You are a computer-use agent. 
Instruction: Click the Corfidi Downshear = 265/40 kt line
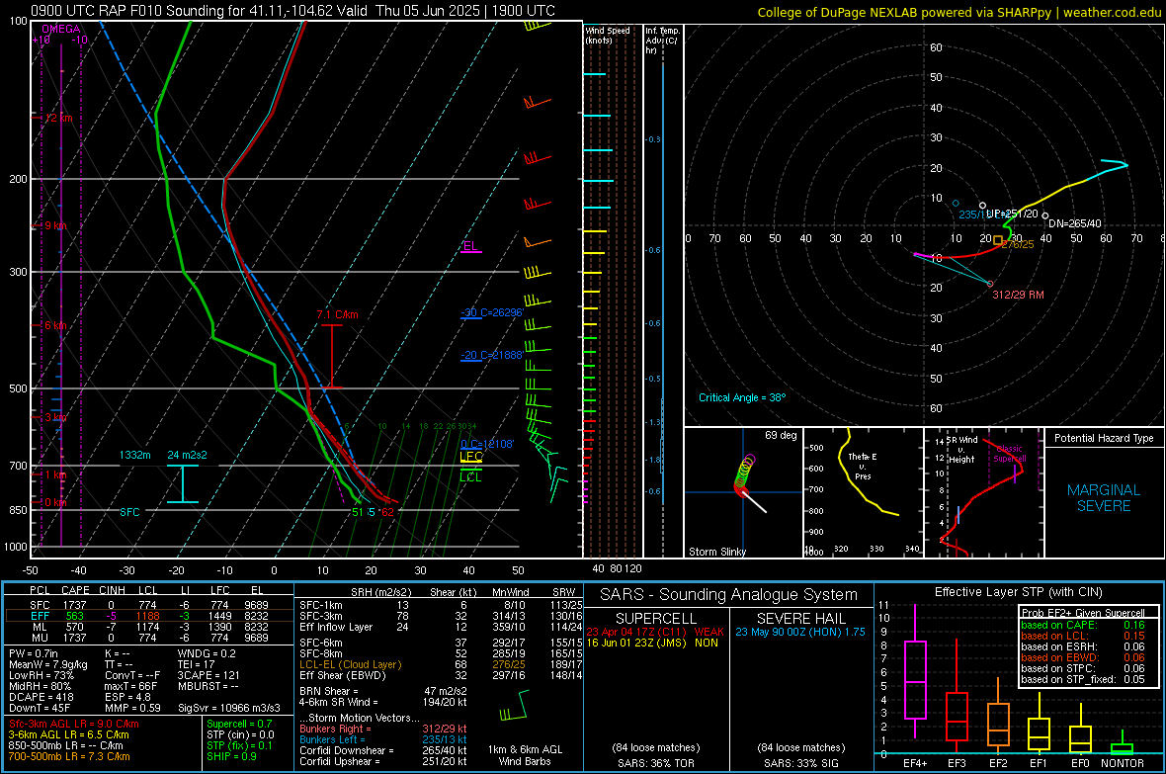383,750
